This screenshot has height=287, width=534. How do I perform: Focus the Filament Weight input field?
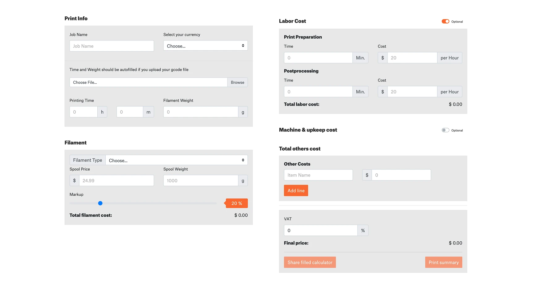click(201, 112)
